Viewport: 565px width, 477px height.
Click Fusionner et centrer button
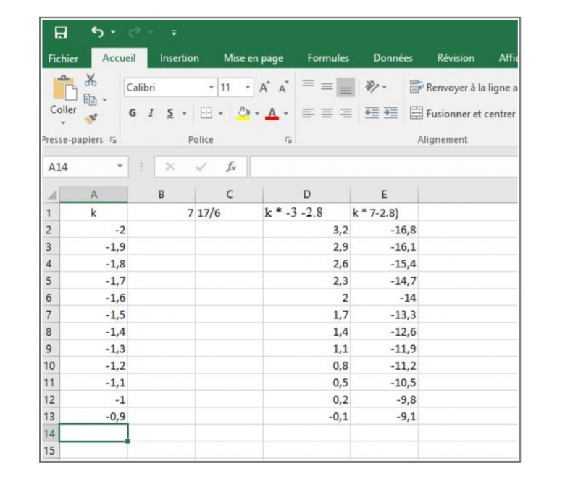(x=462, y=114)
